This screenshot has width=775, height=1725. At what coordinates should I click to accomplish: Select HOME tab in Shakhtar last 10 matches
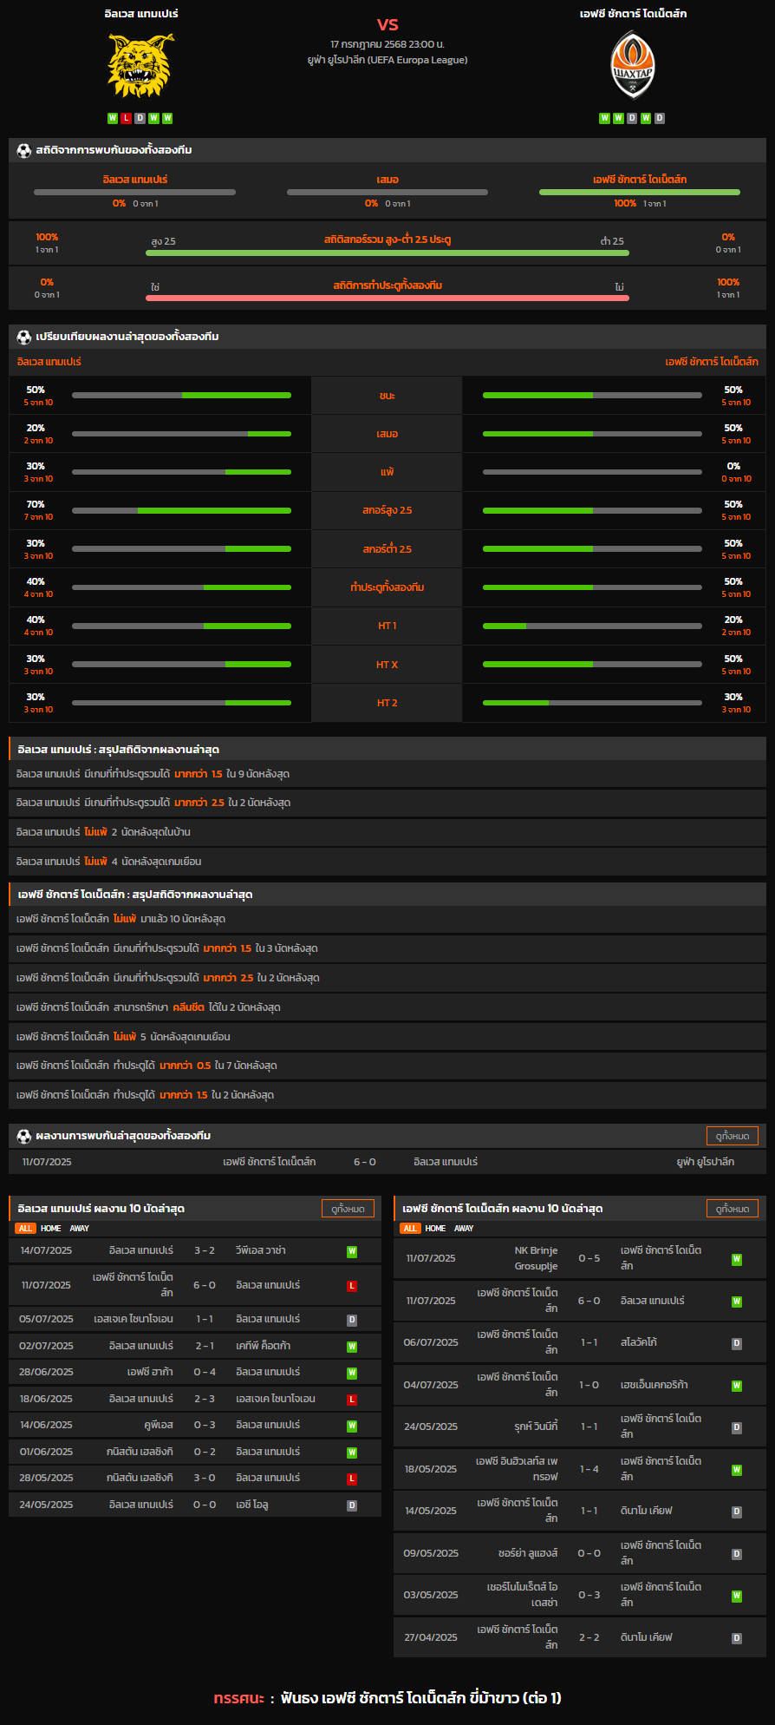(x=436, y=1229)
